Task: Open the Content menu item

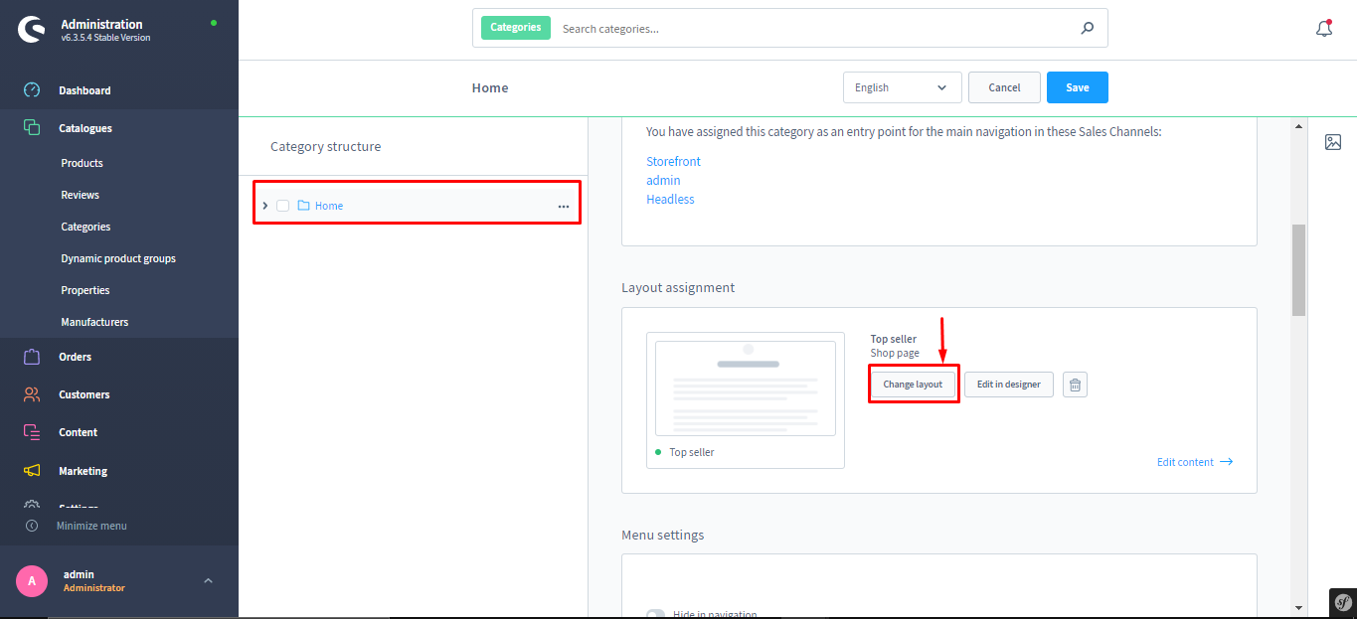Action: [78, 432]
